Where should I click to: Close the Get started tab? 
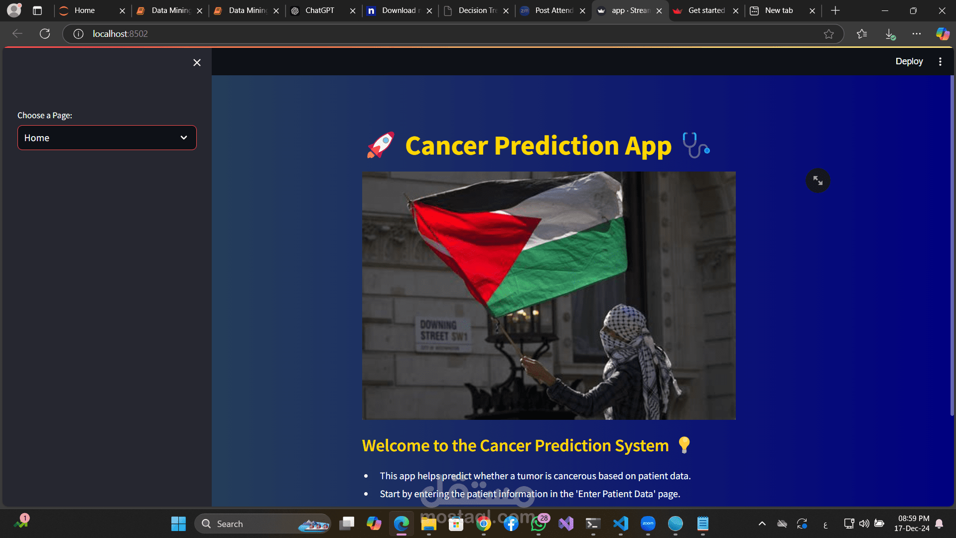pyautogui.click(x=735, y=11)
